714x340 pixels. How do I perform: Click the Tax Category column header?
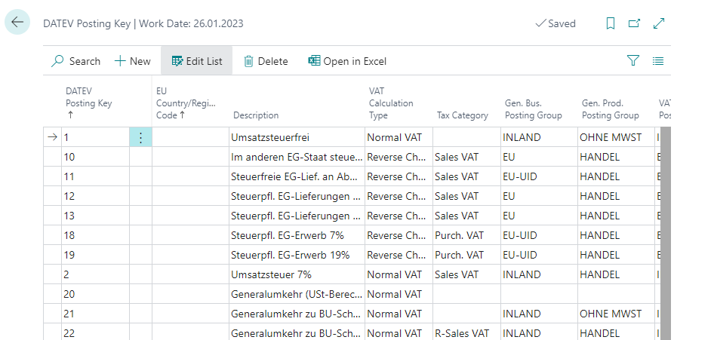click(462, 115)
